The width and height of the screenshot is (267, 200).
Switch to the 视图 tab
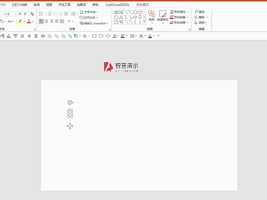point(49,5)
